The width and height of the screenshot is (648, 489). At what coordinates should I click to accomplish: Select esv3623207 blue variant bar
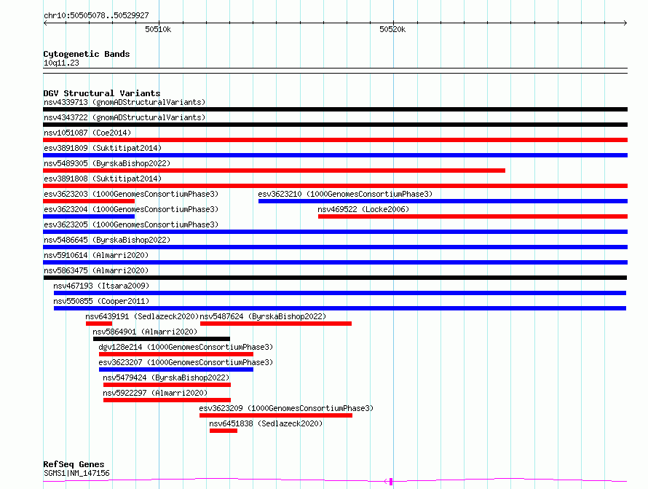[x=176, y=369]
